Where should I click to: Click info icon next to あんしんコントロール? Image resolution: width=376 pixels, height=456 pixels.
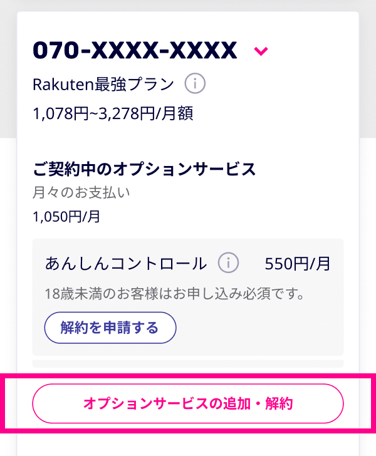[229, 263]
